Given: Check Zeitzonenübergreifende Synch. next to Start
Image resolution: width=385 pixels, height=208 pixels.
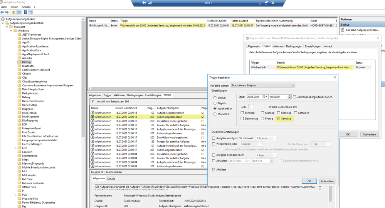Looking at the screenshot, I should point(294,97).
